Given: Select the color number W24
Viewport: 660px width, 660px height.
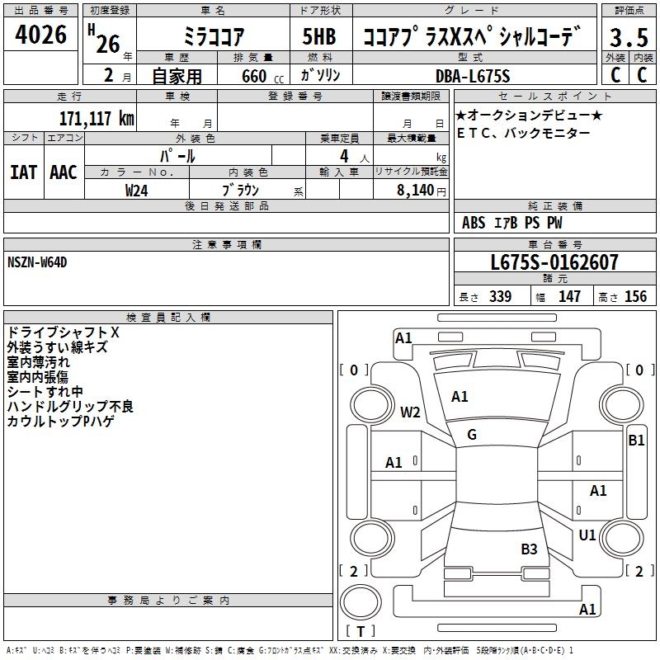Looking at the screenshot, I should (136, 191).
